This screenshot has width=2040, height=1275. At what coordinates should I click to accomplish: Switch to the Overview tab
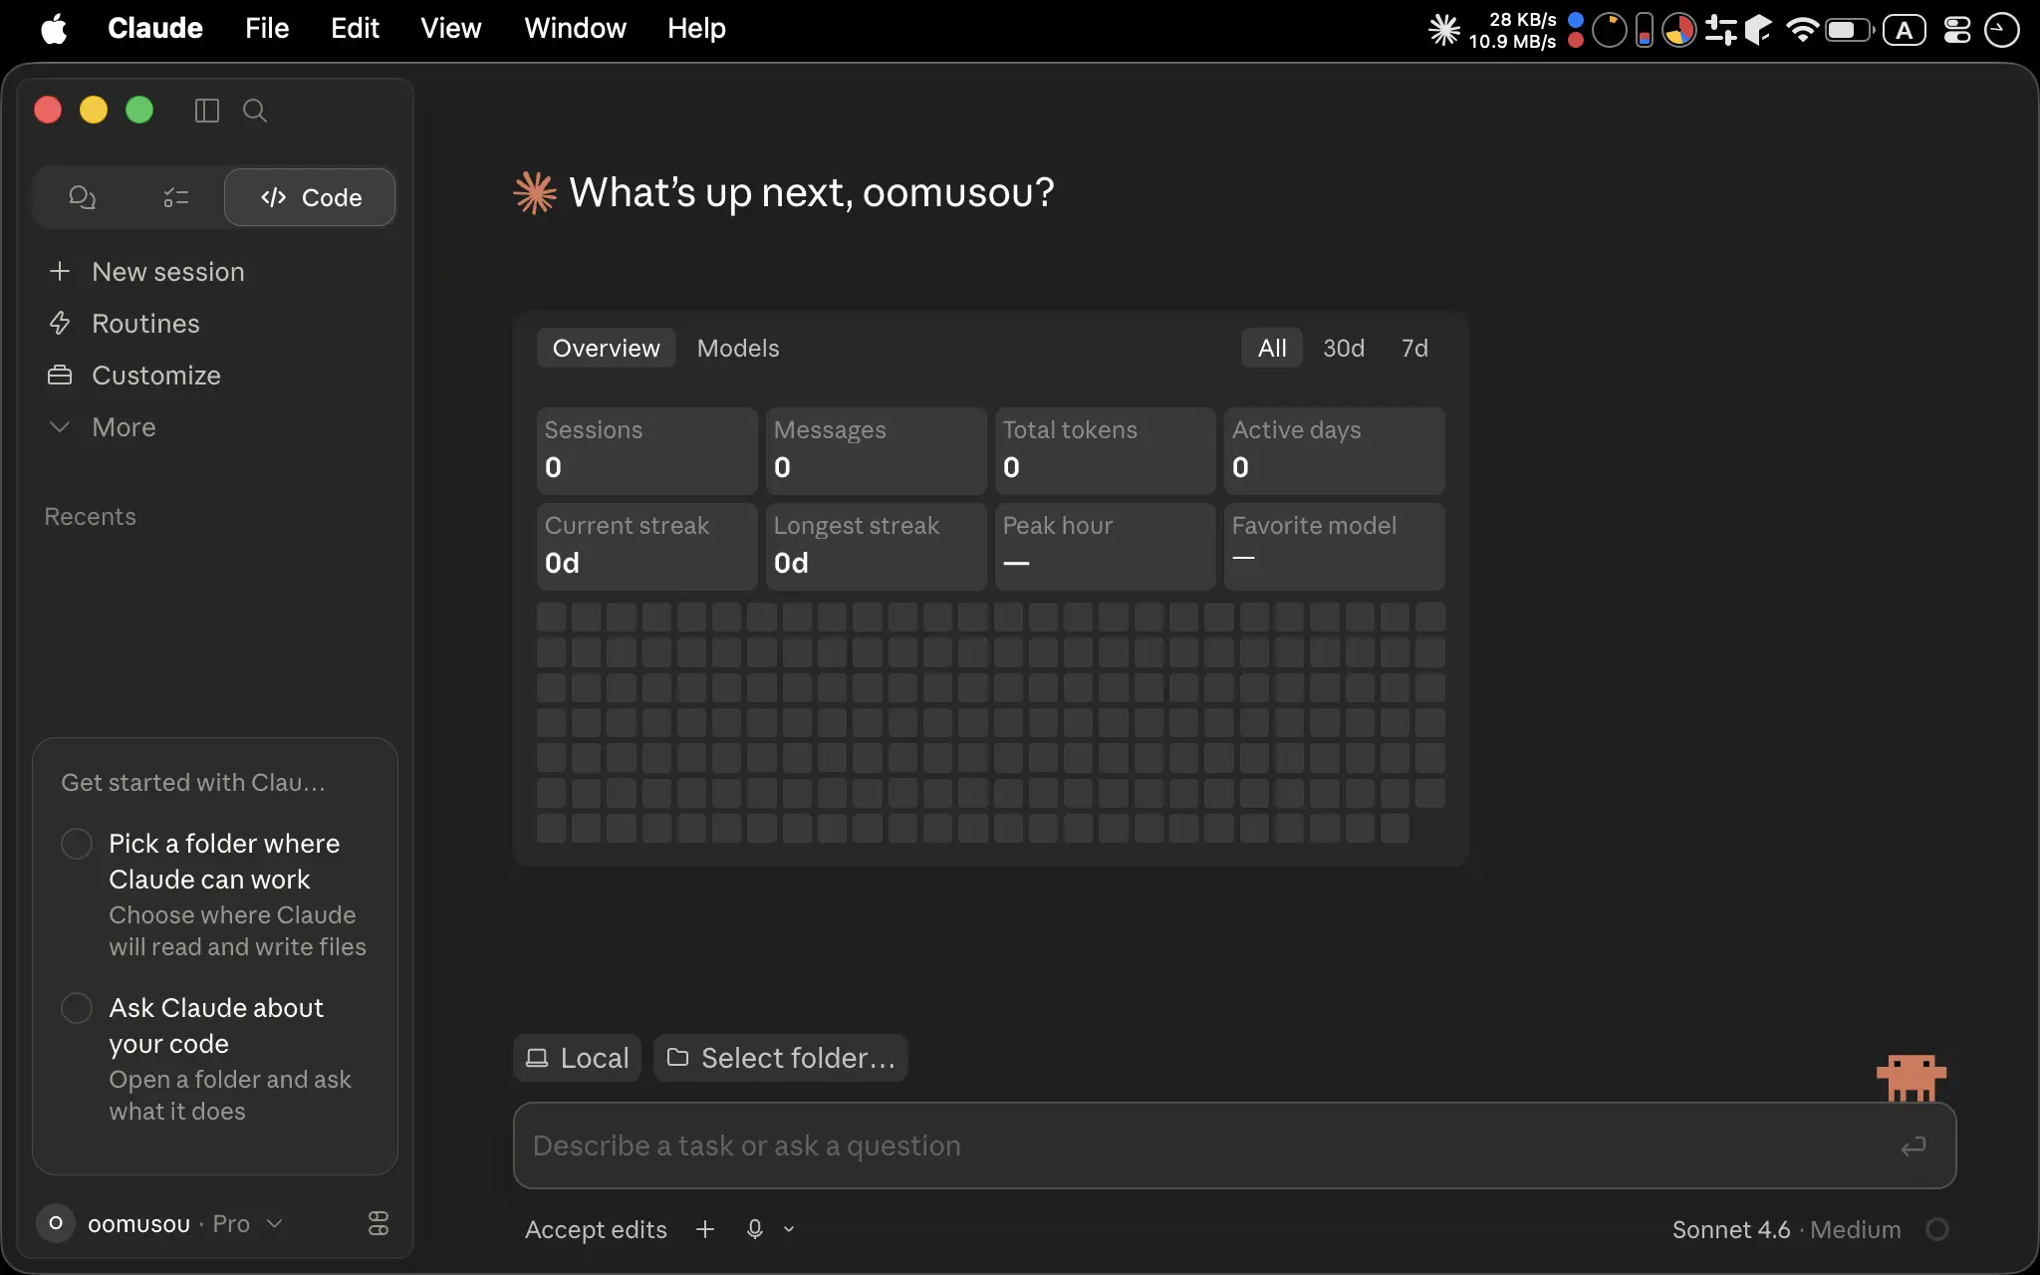tap(606, 348)
